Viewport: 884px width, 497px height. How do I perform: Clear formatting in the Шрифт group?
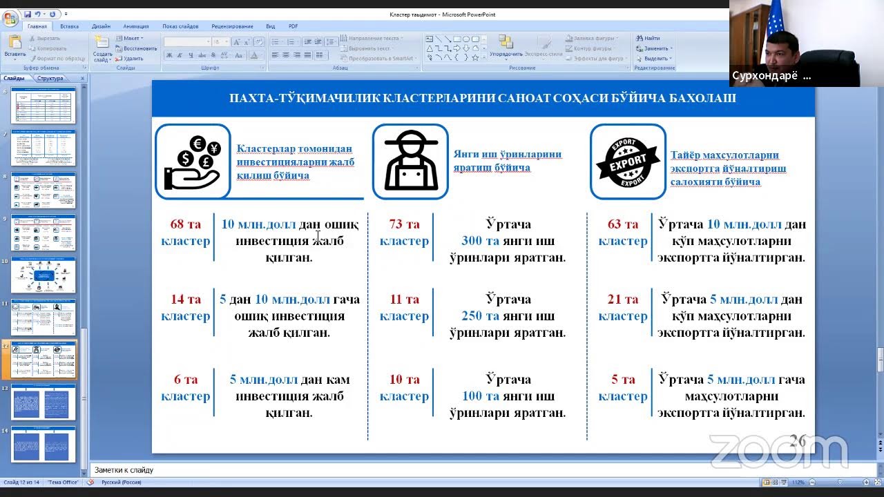[x=258, y=42]
